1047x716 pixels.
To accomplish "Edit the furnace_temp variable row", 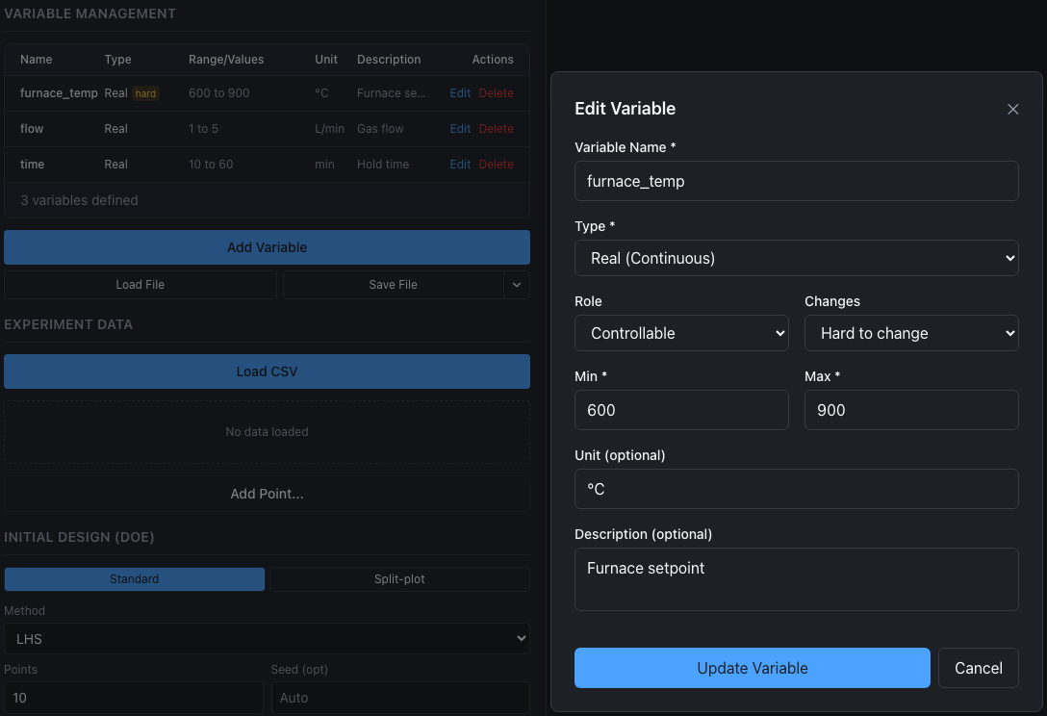I will coord(460,92).
